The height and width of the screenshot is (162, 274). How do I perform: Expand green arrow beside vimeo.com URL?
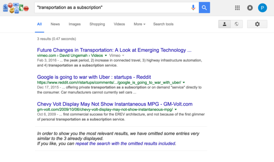106,55
